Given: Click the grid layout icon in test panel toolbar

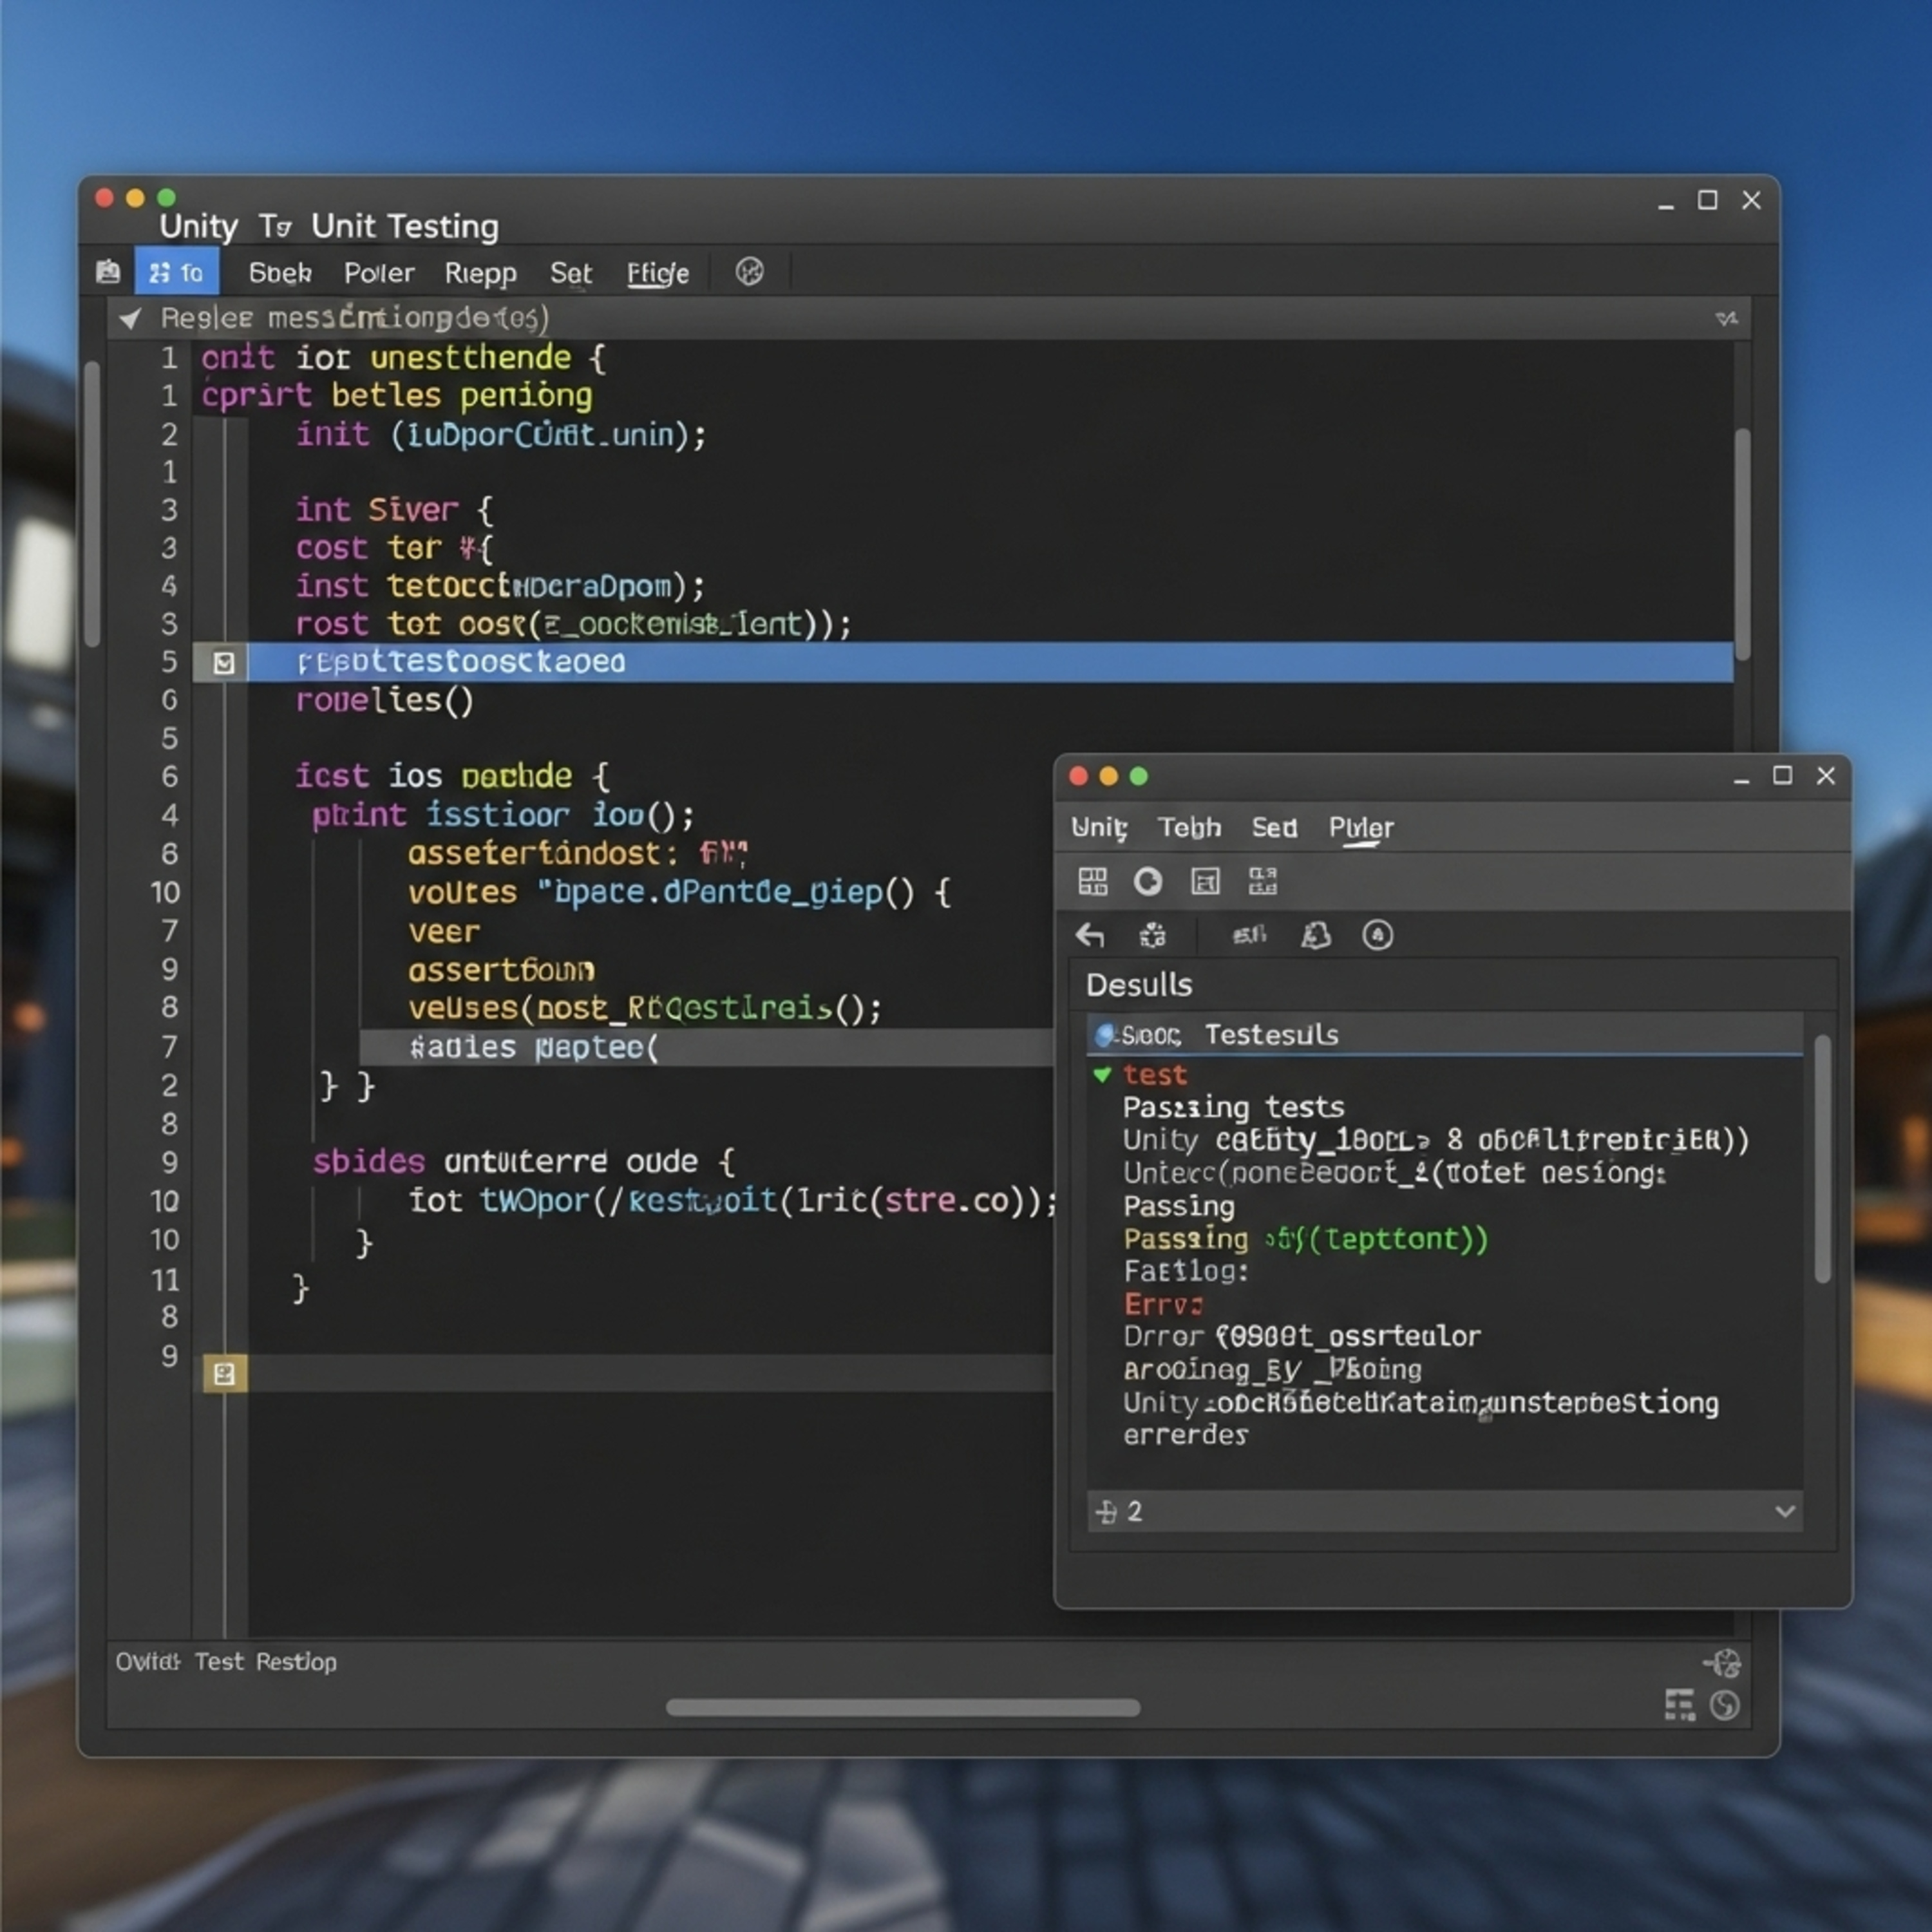Looking at the screenshot, I should point(1092,881).
